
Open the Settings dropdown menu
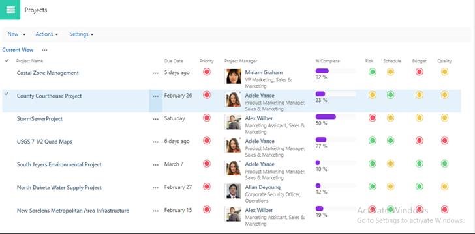click(81, 34)
